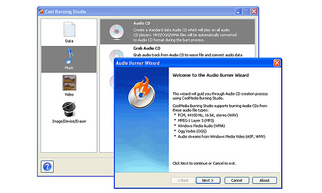Select the Music note category
Image resolution: width=322 pixels, height=193 pixels.
69,56
